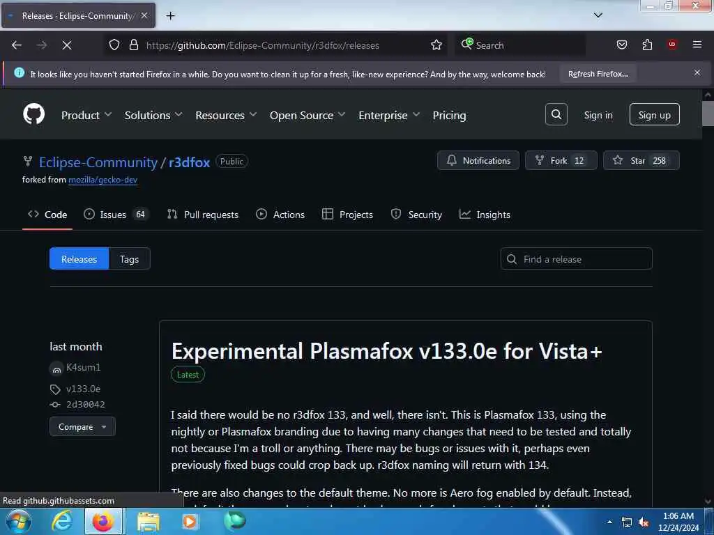The image size is (714, 535).
Task: Expand the Product menu
Action: click(86, 115)
